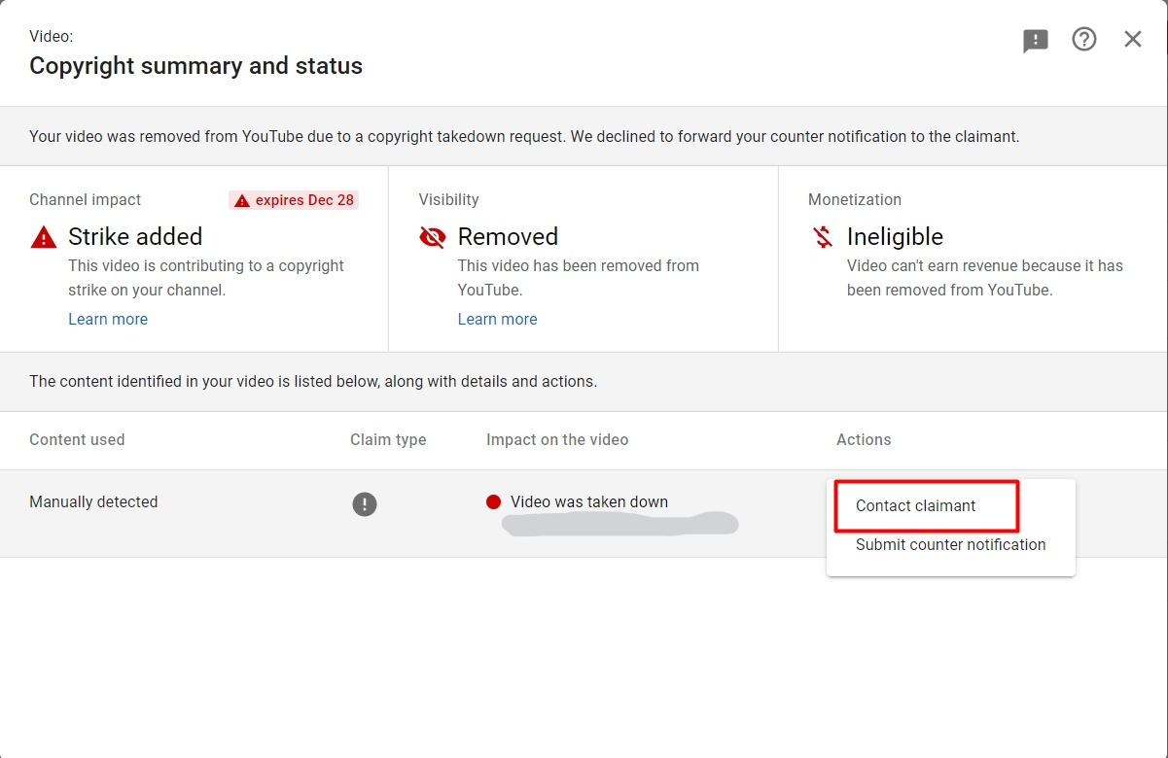Click the Monetization section label
The width and height of the screenshot is (1168, 758).
pyautogui.click(x=855, y=200)
